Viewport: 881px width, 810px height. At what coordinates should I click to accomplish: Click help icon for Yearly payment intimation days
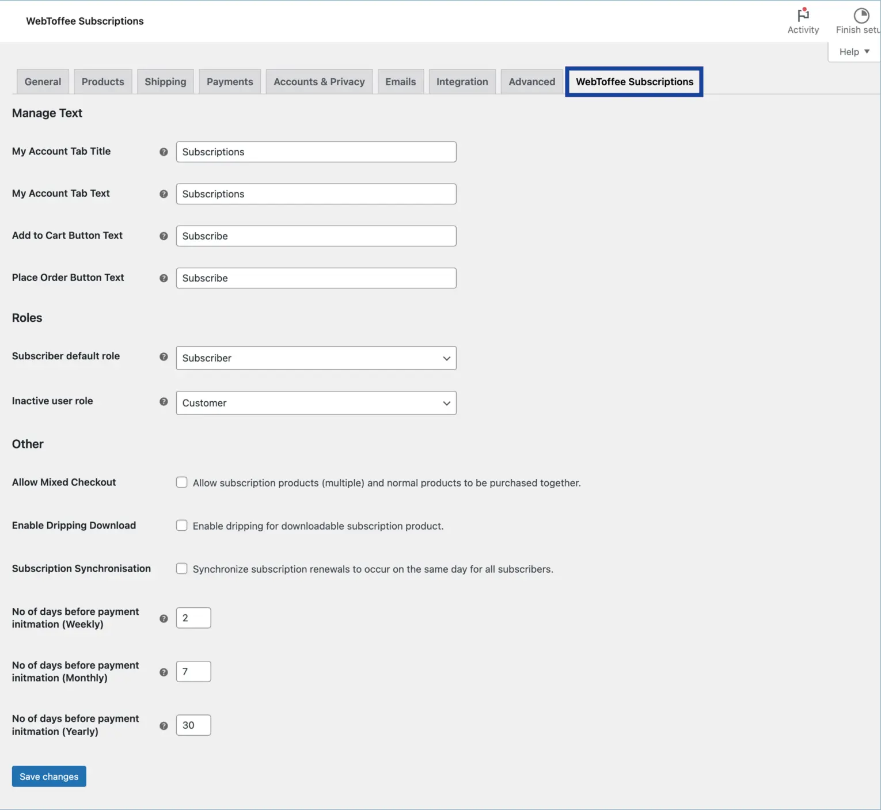(x=164, y=725)
